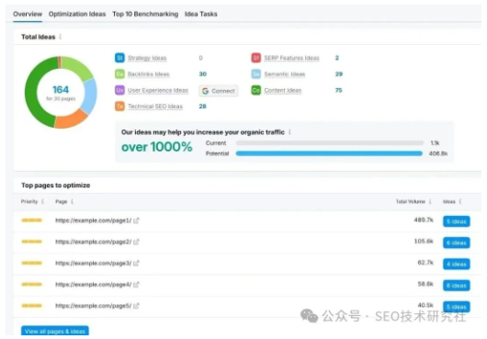Click the 5 ideas button for page1
Viewport: 487px width, 339px height.
[x=457, y=221]
